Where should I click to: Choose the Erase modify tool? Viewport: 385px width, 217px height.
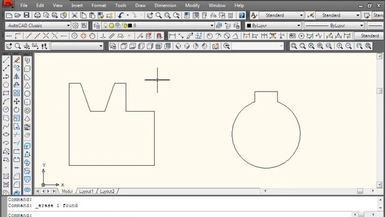pos(17,60)
